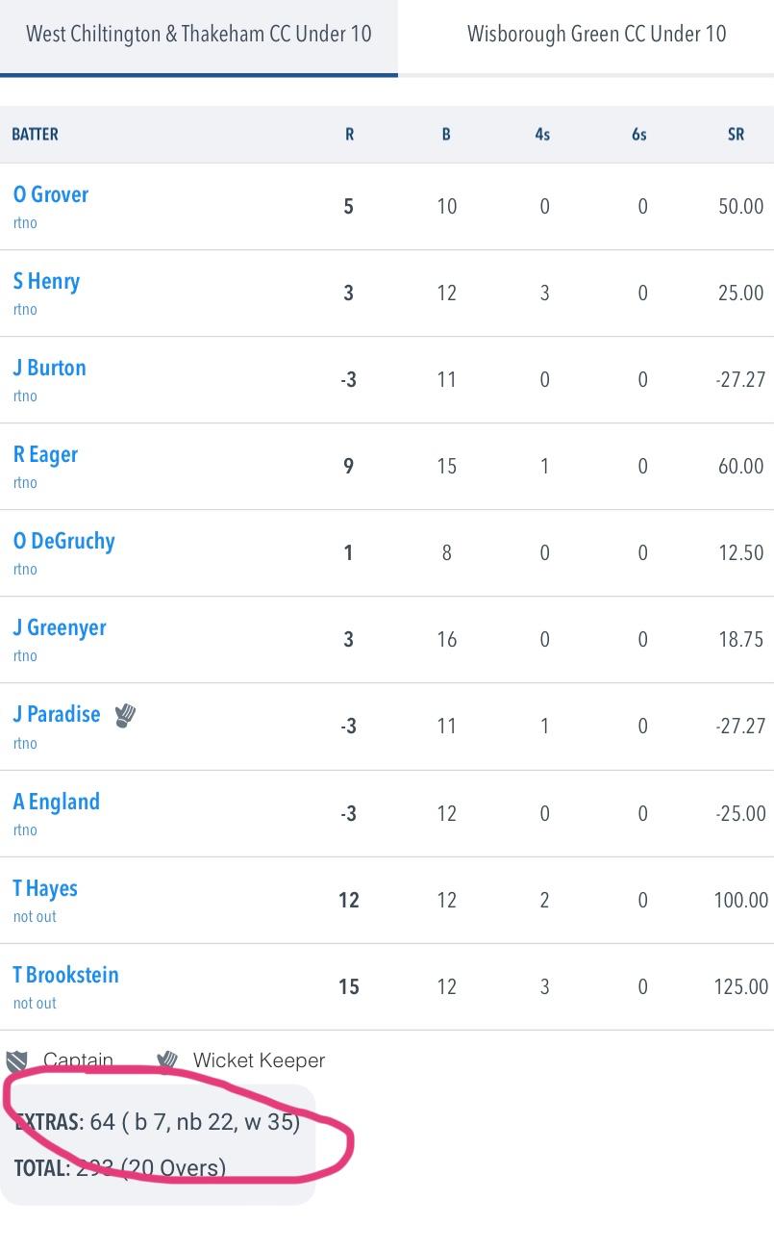This screenshot has width=774, height=1251.
Task: Switch to Wisborough Green CC Under 10 tab
Action: 596,35
